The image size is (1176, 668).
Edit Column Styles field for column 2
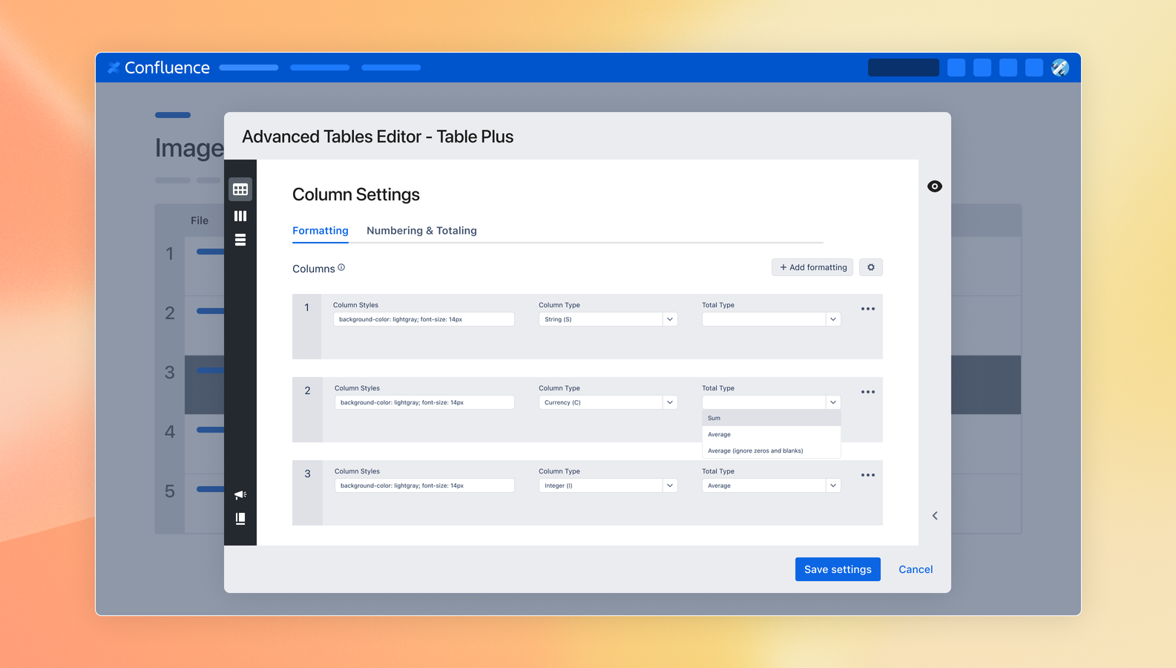[424, 402]
